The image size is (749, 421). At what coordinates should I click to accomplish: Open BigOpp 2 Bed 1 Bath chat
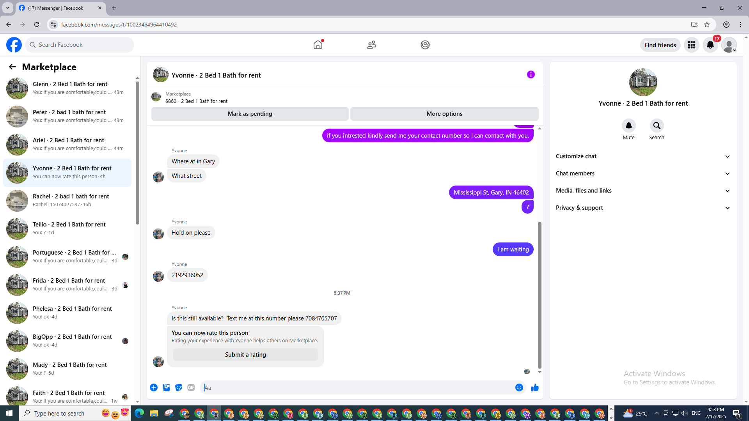point(67,341)
